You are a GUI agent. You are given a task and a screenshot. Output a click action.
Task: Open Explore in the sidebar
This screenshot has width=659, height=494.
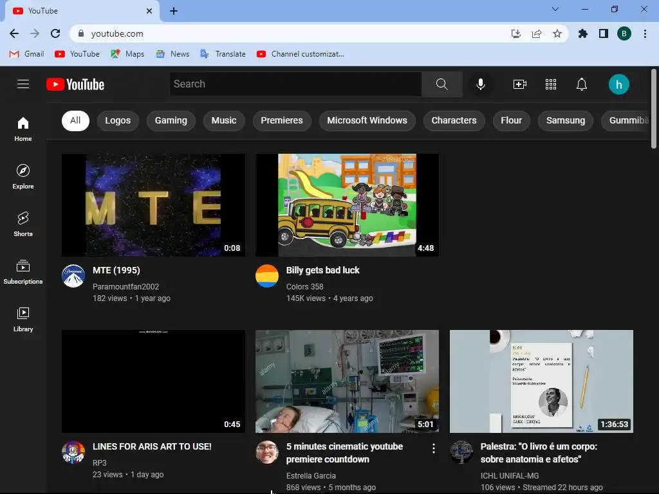tap(23, 176)
